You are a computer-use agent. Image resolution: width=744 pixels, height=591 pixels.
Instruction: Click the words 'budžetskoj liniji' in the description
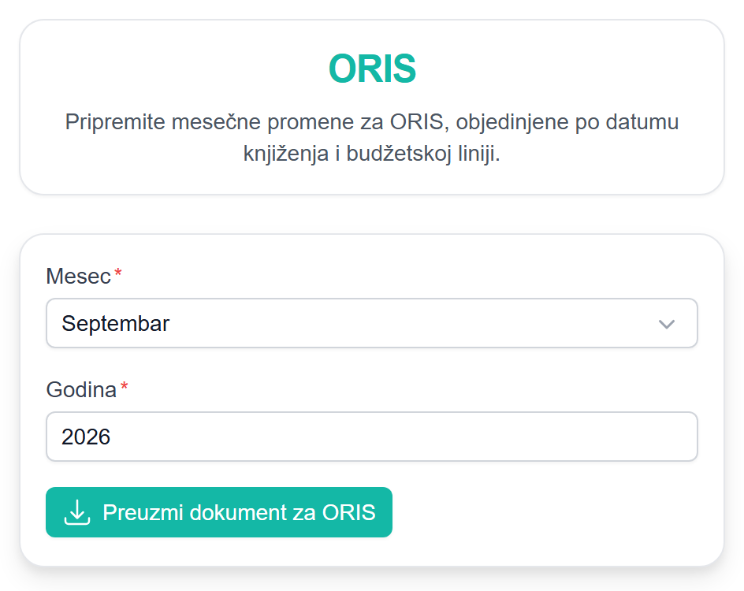[423, 154]
